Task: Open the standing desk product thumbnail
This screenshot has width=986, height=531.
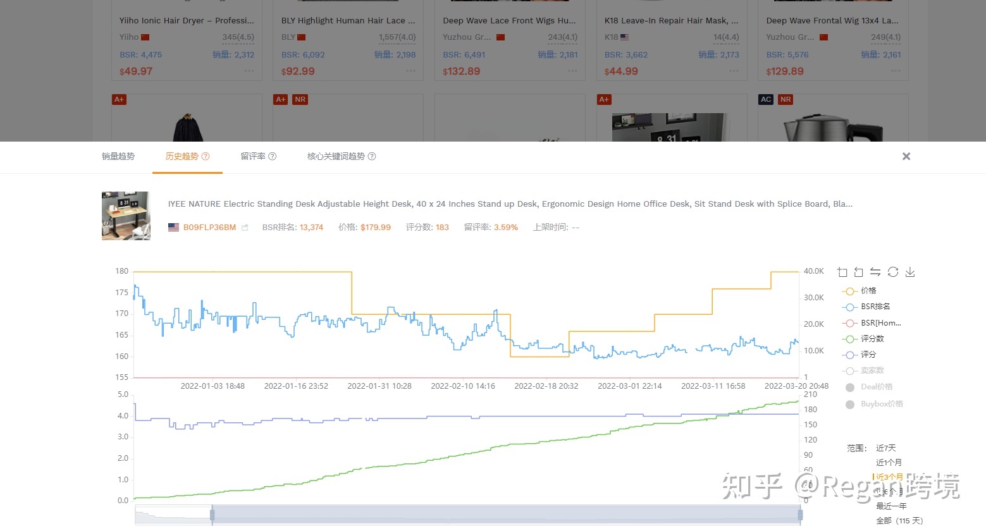Action: point(126,216)
